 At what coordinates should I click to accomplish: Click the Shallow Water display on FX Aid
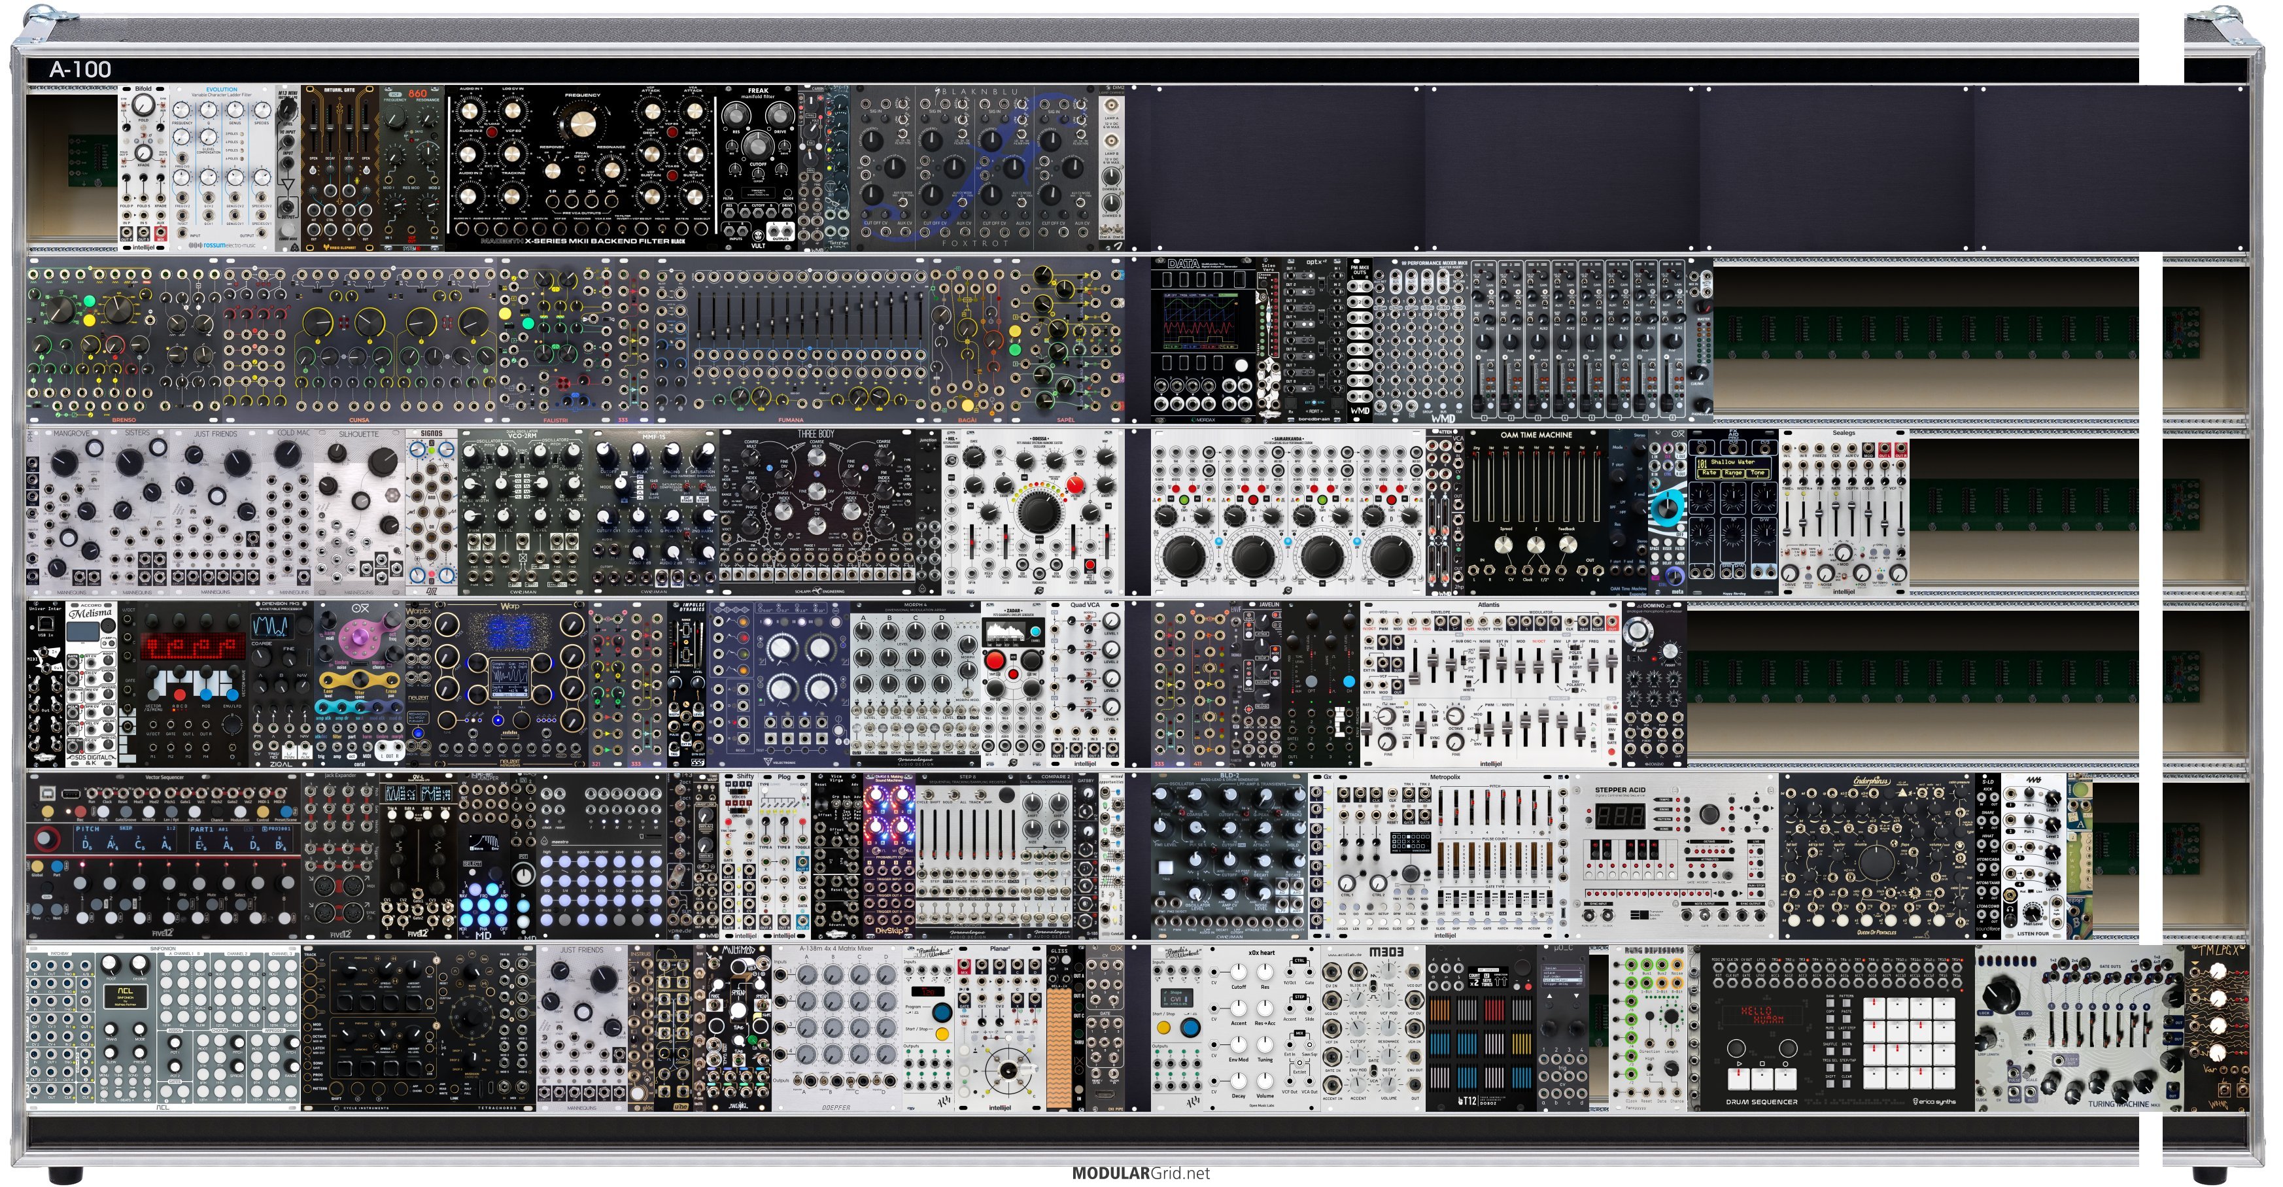pyautogui.click(x=1732, y=467)
